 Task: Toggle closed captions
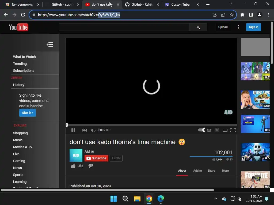tap(209, 130)
